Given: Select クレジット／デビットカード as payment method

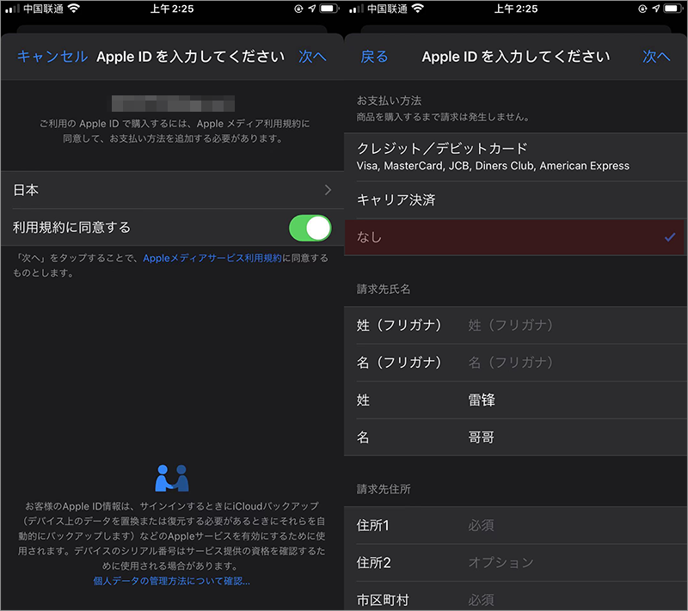Looking at the screenshot, I should (x=514, y=156).
